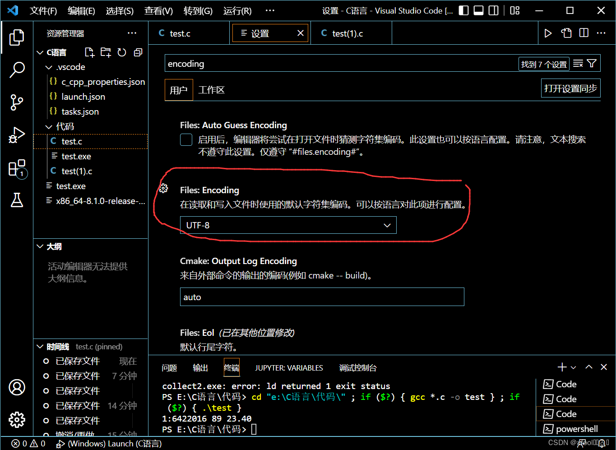Viewport: 616px width, 450px height.
Task: Click errors and warnings status item
Action: pyautogui.click(x=28, y=444)
